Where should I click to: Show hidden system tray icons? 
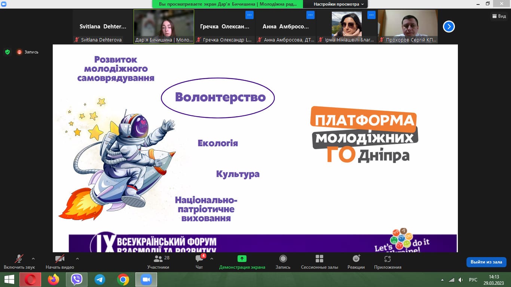[443, 280]
